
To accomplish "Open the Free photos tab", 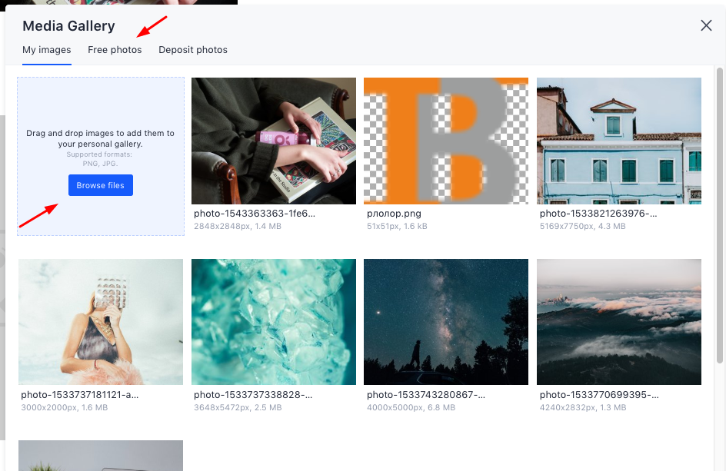I will point(115,49).
